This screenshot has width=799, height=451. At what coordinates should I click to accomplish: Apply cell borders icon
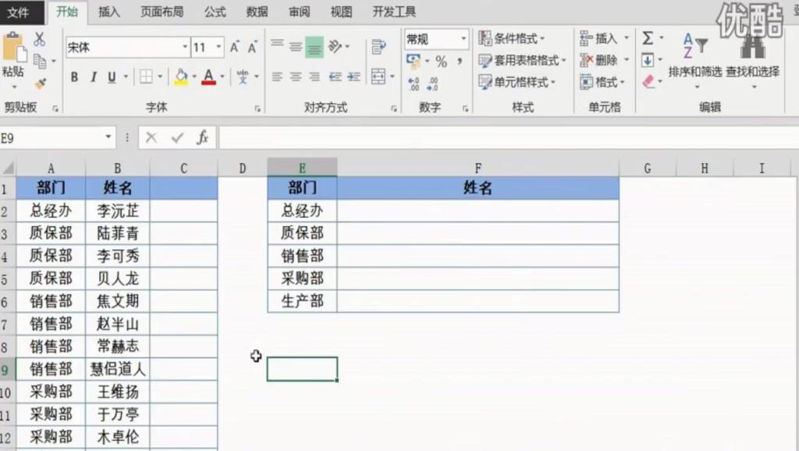pyautogui.click(x=146, y=77)
